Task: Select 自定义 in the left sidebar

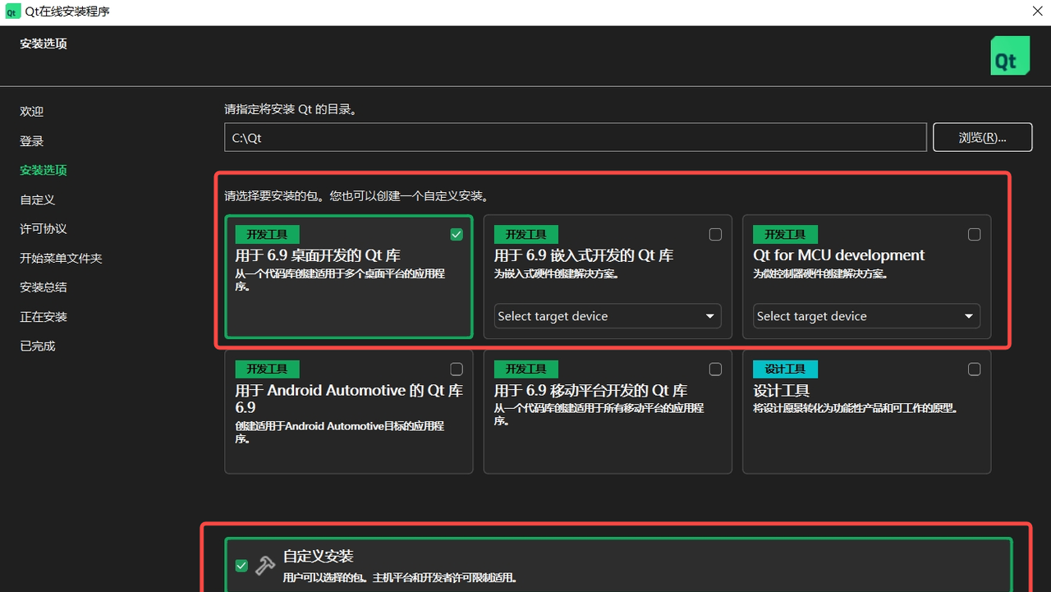Action: [38, 200]
